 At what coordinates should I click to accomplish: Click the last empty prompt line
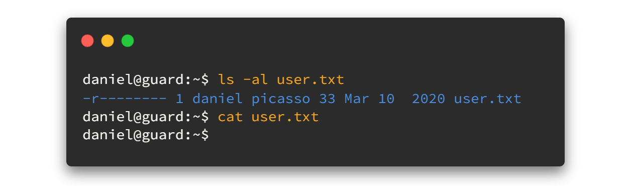pyautogui.click(x=145, y=135)
